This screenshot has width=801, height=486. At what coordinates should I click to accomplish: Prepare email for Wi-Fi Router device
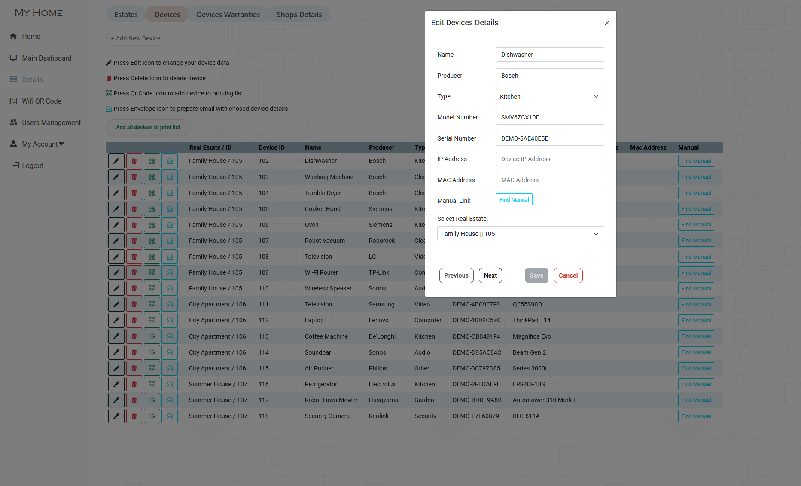point(170,272)
